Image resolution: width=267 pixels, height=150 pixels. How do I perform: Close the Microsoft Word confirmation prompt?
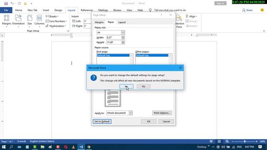180,68
